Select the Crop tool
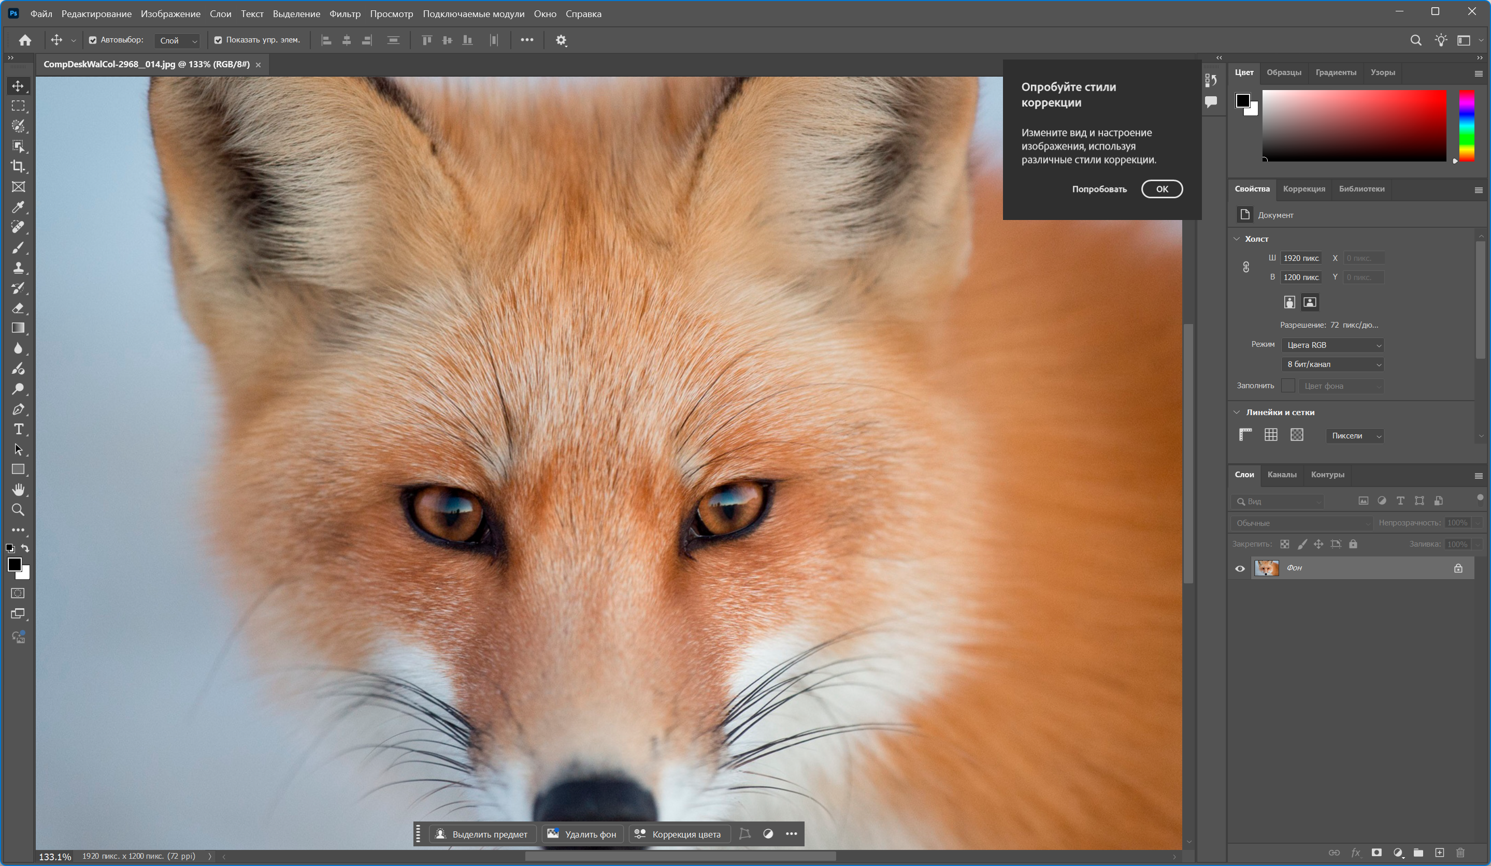 pyautogui.click(x=18, y=166)
